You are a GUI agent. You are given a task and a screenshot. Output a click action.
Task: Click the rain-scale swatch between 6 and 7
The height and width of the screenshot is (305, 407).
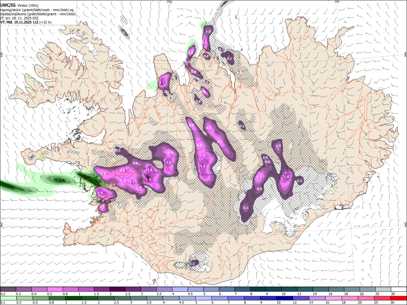click(x=220, y=298)
